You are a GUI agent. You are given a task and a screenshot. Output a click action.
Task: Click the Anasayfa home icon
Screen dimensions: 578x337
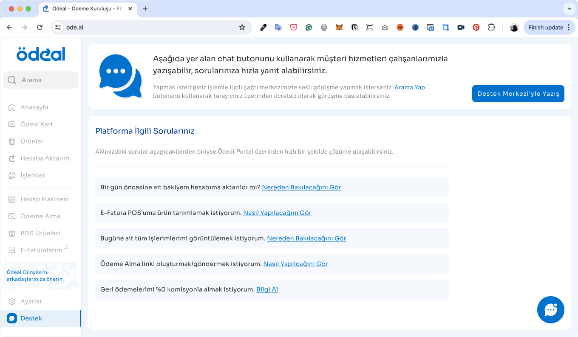click(12, 107)
